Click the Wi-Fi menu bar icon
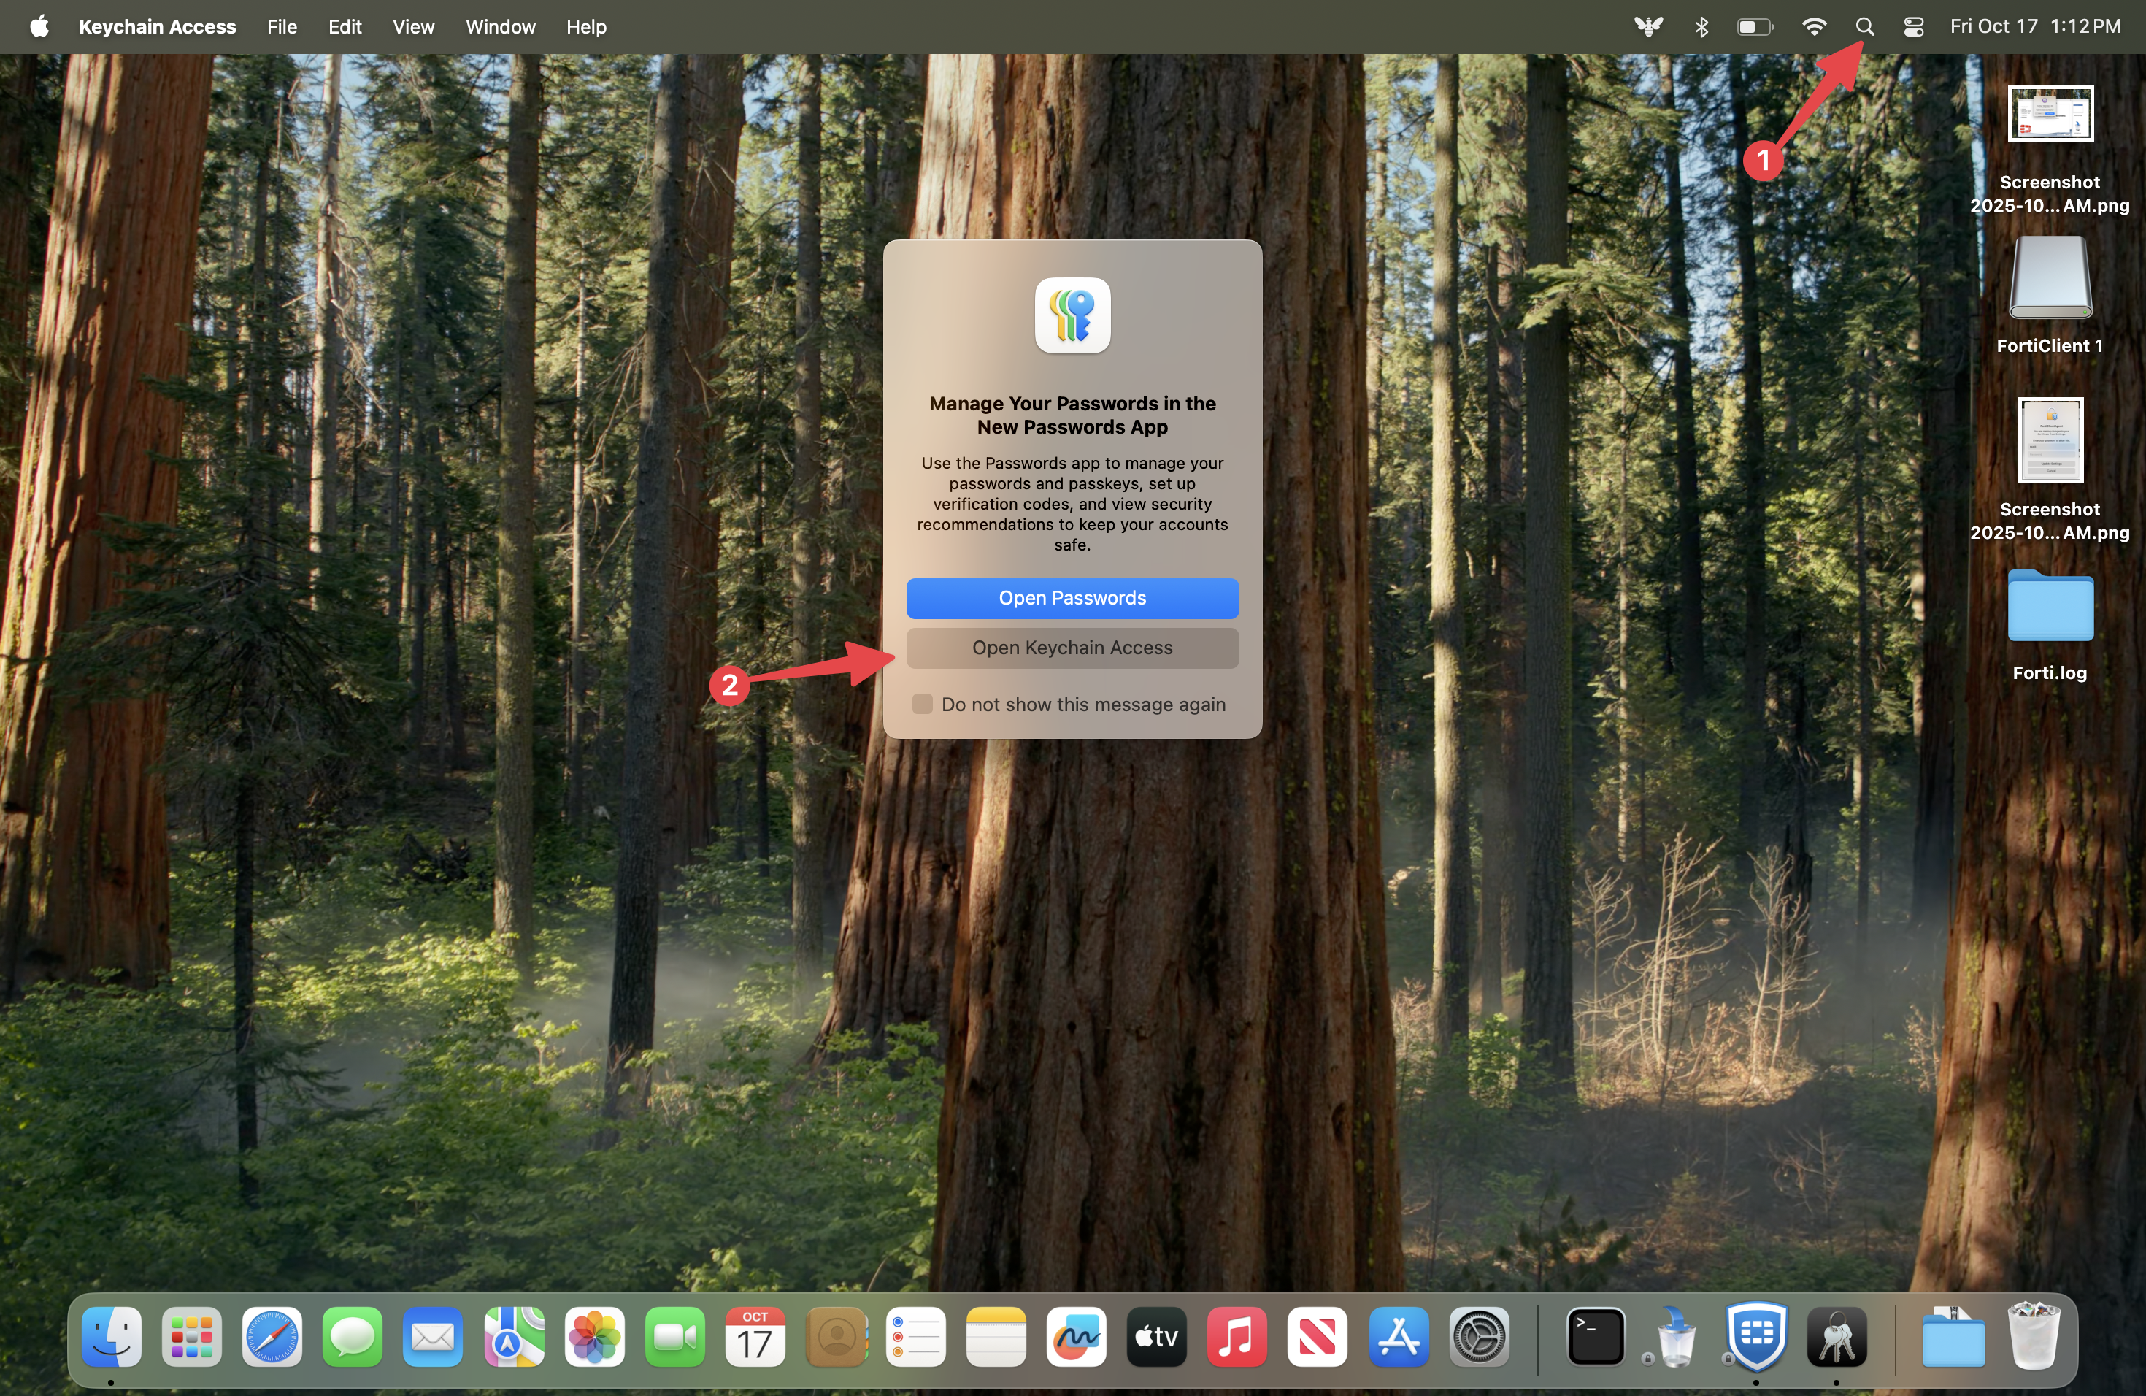The width and height of the screenshot is (2146, 1396). pyautogui.click(x=1813, y=27)
